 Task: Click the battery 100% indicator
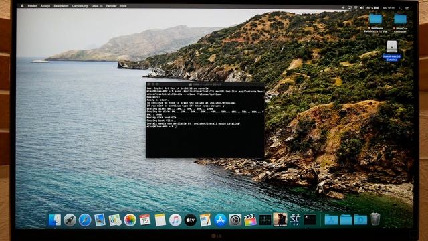(x=372, y=8)
